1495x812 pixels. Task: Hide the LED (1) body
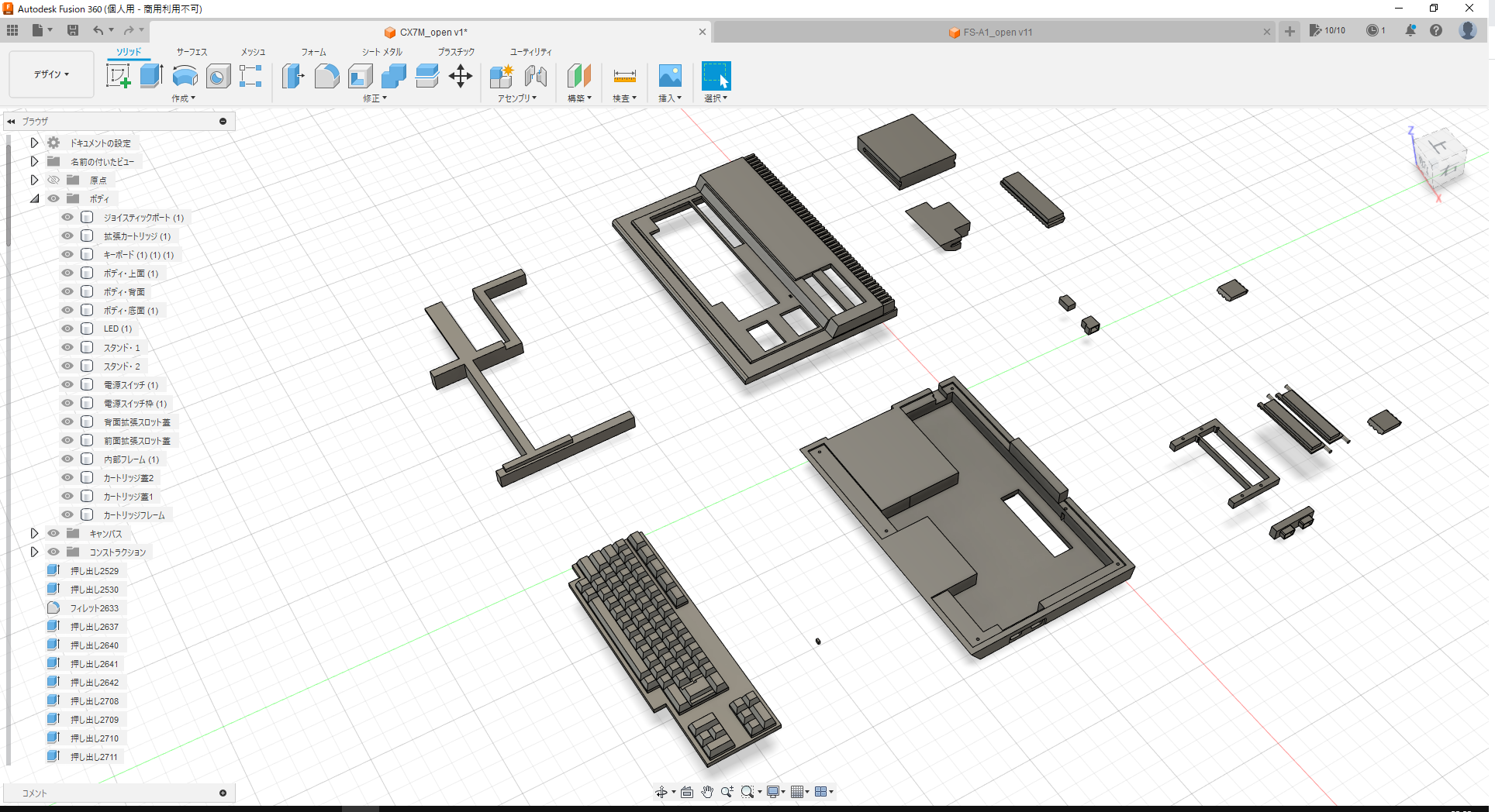click(67, 328)
